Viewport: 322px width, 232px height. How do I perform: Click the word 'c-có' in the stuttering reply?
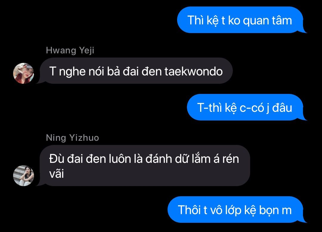pyautogui.click(x=252, y=108)
